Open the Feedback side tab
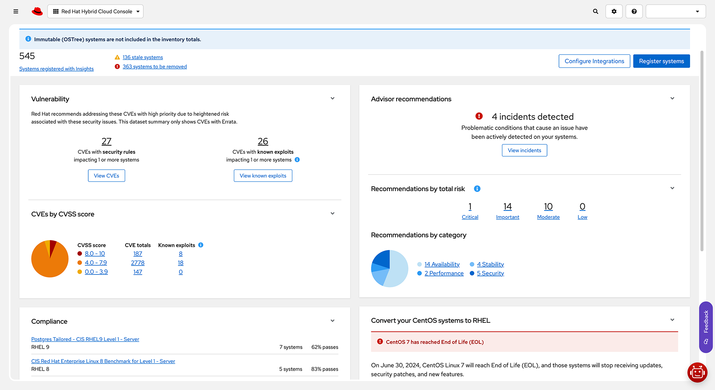The image size is (715, 390). pyautogui.click(x=706, y=327)
